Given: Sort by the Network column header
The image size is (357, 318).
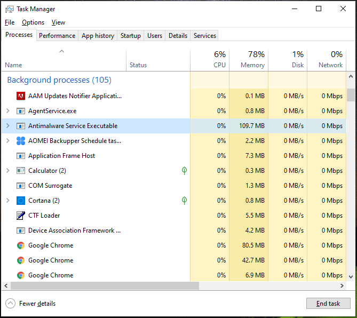Looking at the screenshot, I should [327, 60].
